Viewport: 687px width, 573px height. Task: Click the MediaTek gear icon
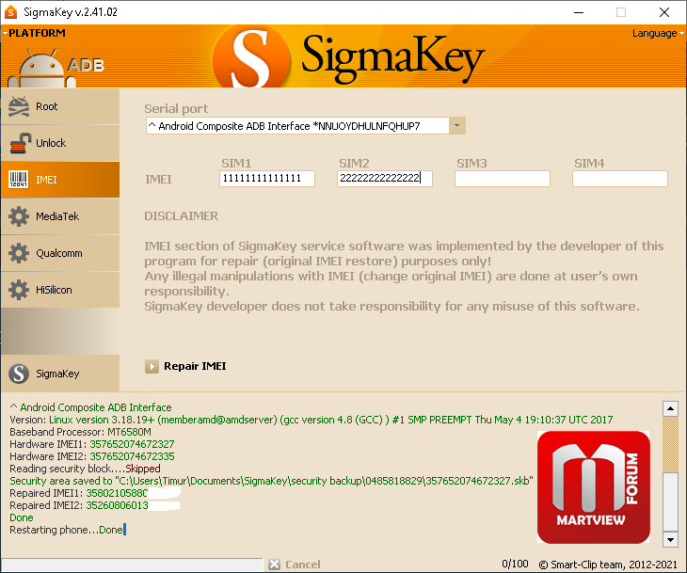point(19,216)
